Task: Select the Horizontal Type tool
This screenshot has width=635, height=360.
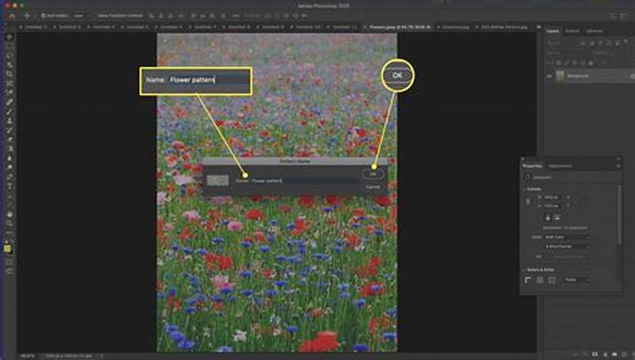Action: click(x=10, y=186)
